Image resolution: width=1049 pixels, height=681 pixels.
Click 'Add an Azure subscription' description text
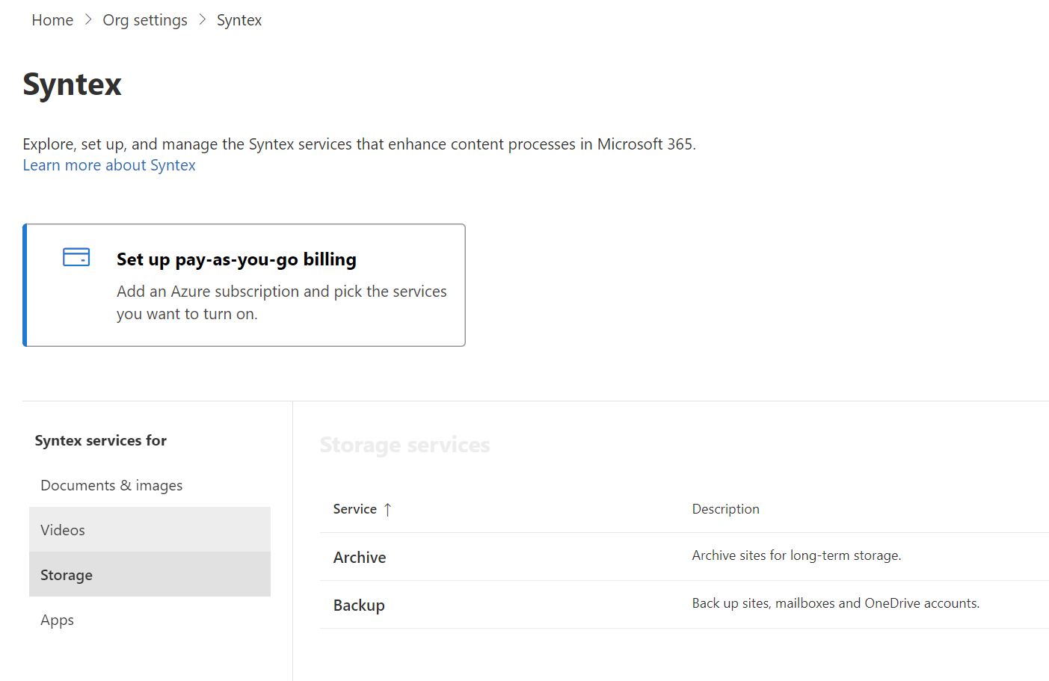click(x=281, y=303)
